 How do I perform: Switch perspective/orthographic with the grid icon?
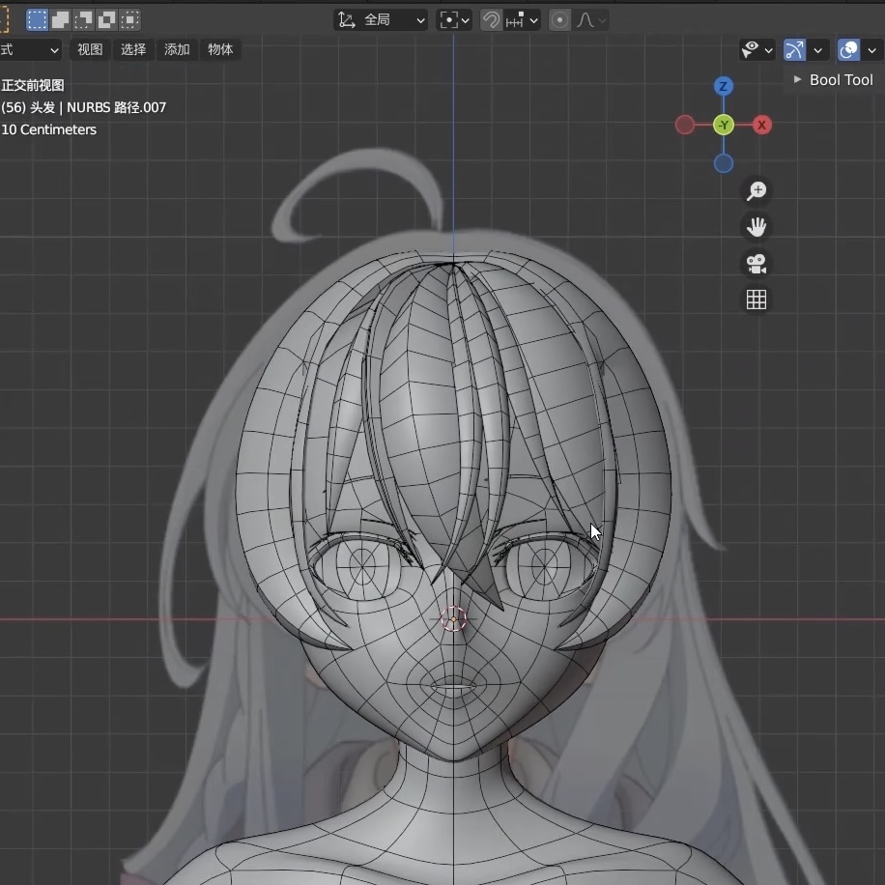click(757, 300)
